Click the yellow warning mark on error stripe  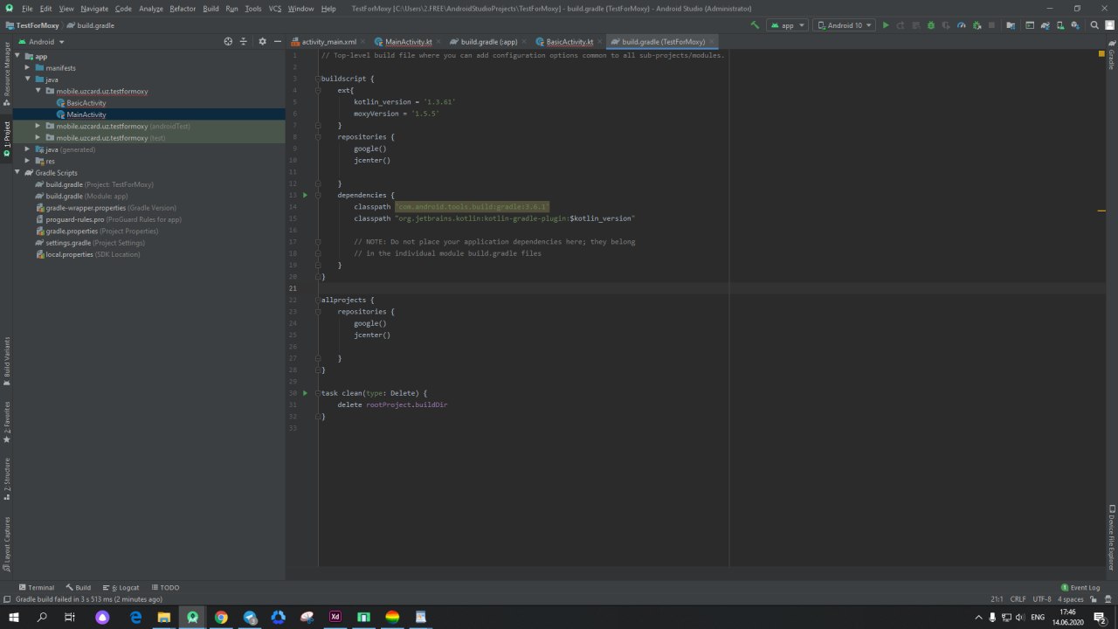[x=1101, y=211]
